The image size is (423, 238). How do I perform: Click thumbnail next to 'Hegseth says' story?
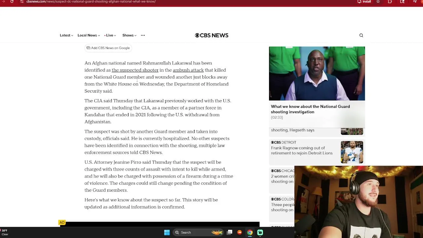(352, 131)
